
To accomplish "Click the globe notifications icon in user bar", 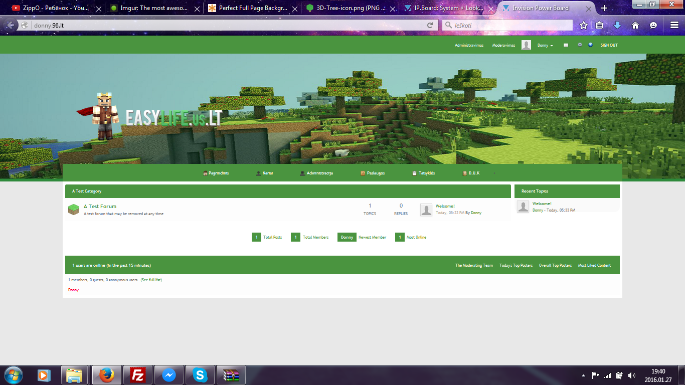I will click(591, 45).
